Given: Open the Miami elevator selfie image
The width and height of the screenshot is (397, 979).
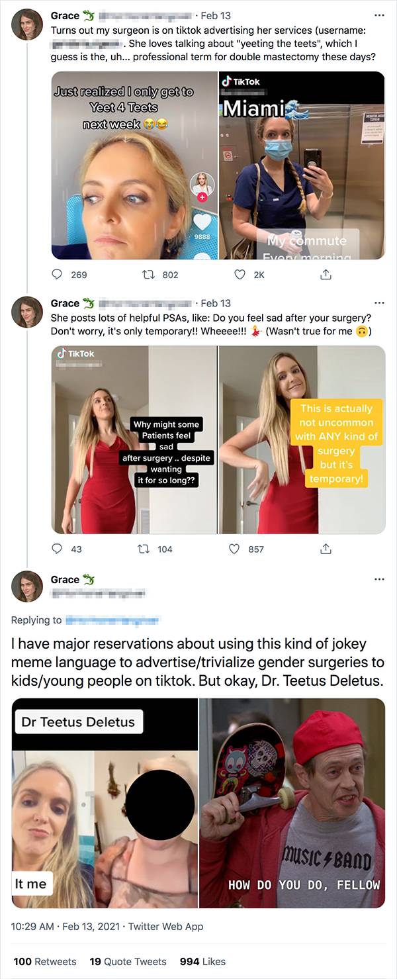Looking at the screenshot, I should tap(302, 165).
